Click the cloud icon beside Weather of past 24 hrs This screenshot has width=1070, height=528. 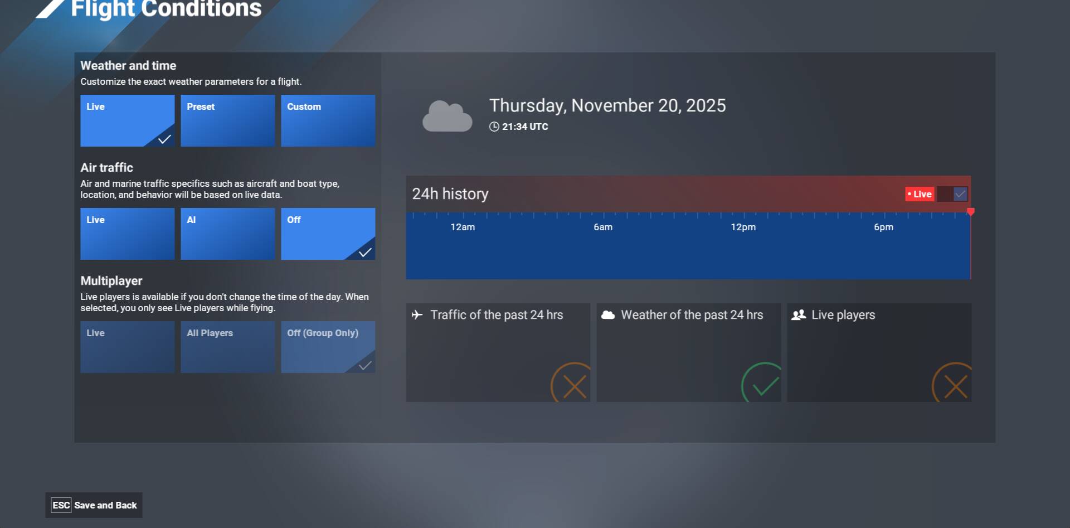coord(608,315)
